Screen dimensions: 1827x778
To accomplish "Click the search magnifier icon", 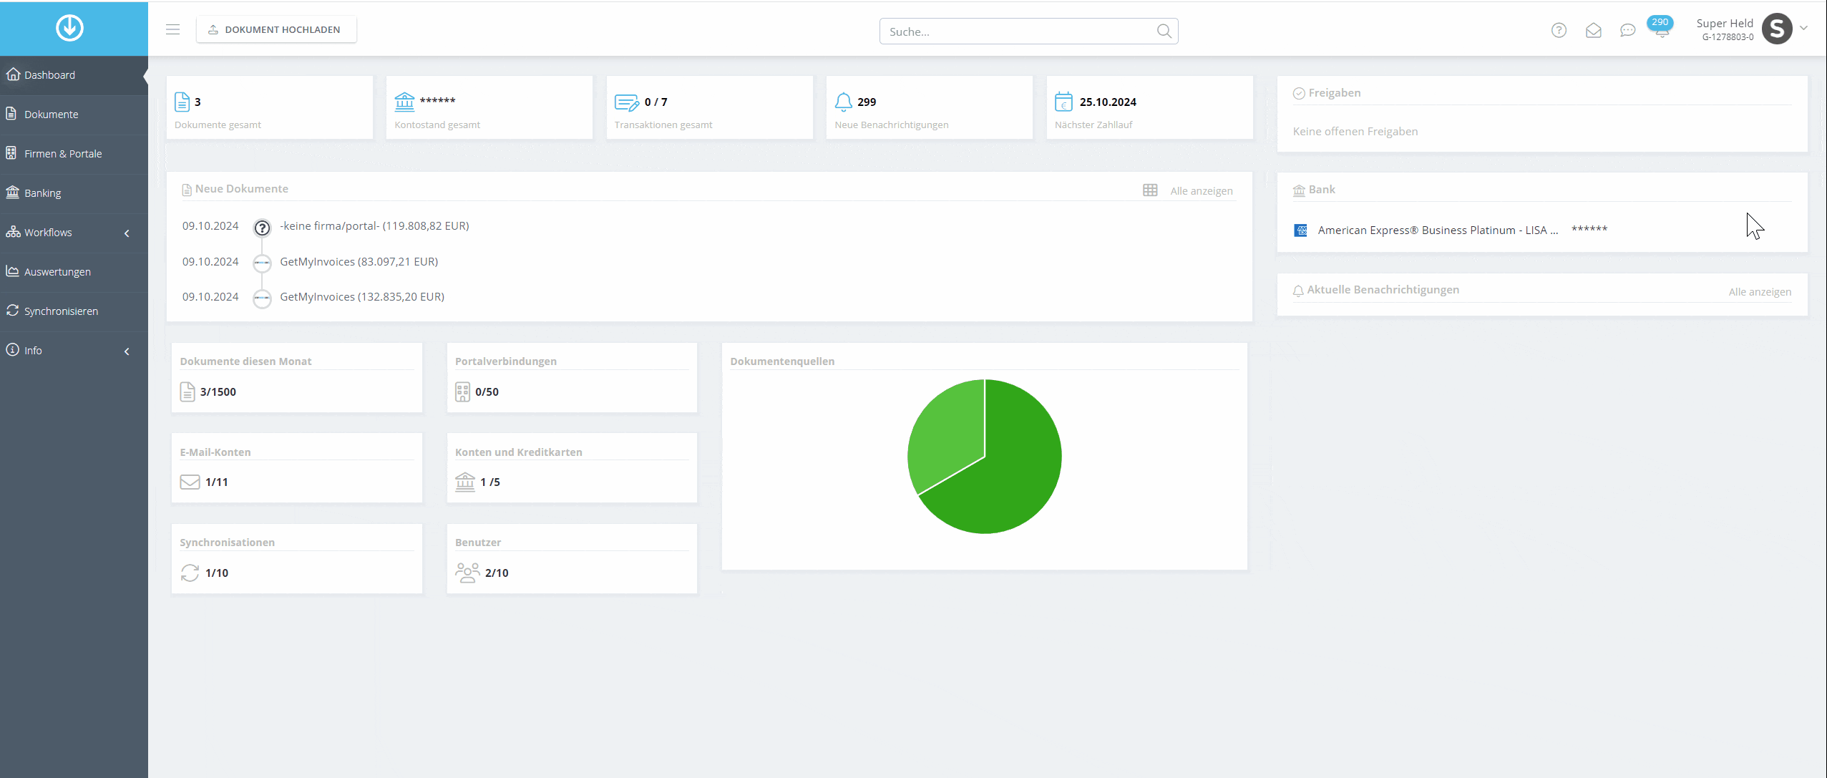I will [1164, 31].
